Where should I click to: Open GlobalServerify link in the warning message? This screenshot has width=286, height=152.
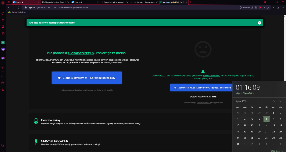click(212, 75)
